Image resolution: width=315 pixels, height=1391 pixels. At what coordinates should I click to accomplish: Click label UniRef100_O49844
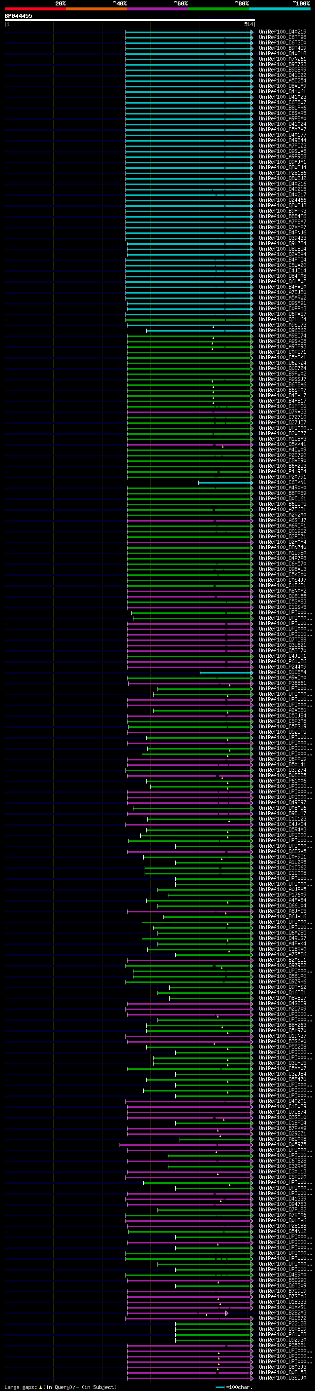tap(283, 141)
